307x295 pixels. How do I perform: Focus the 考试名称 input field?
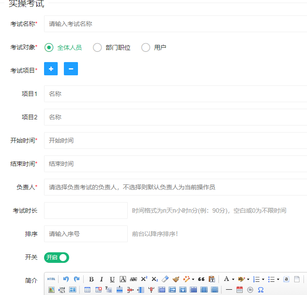pos(175,24)
